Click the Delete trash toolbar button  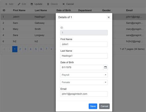52,4
